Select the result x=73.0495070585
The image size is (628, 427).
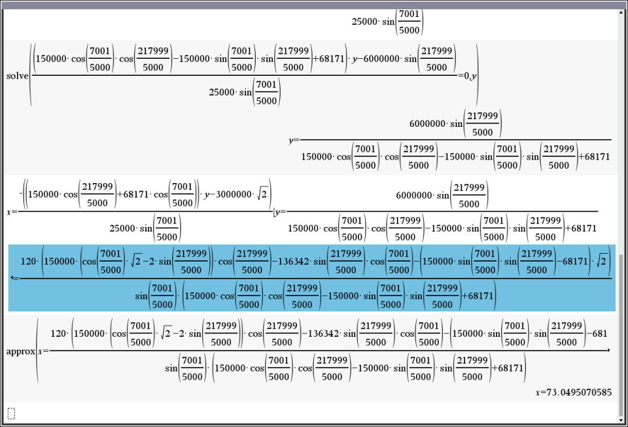click(x=574, y=392)
